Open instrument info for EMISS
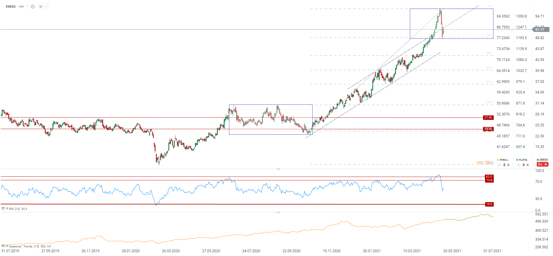Viewport: 553px width, 256px height. pyautogui.click(x=33, y=7)
